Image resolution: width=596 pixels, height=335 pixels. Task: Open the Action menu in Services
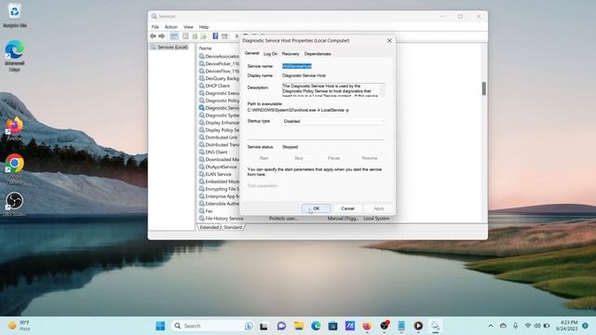pos(171,27)
